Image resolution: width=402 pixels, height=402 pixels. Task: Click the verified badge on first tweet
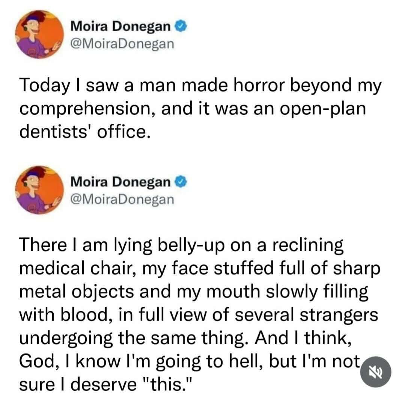[178, 26]
